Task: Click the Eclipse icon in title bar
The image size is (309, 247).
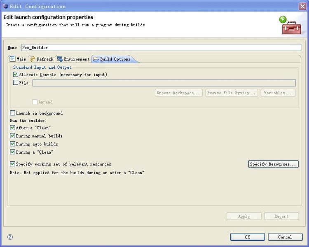Action: tap(5, 6)
